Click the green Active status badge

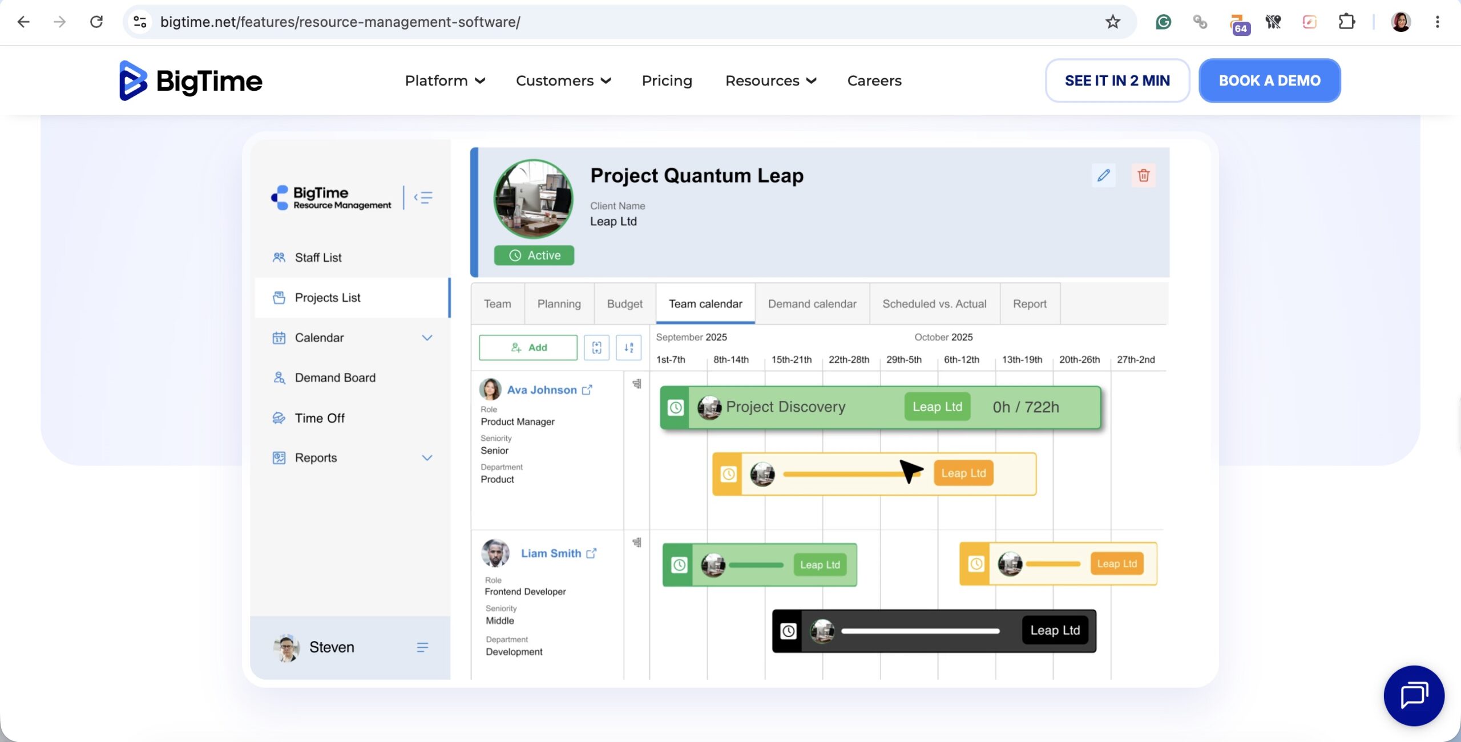pos(534,256)
